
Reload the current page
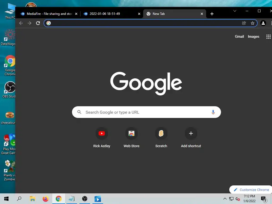pos(38,23)
